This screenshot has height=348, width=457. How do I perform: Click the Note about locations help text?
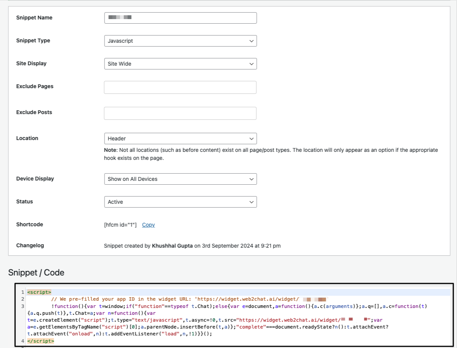pos(271,154)
